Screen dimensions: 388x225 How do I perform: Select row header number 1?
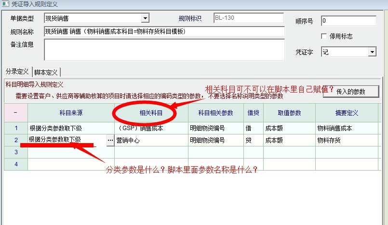[15, 128]
